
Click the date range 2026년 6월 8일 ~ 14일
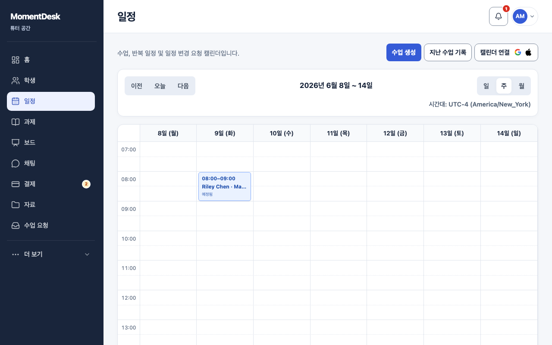click(336, 85)
